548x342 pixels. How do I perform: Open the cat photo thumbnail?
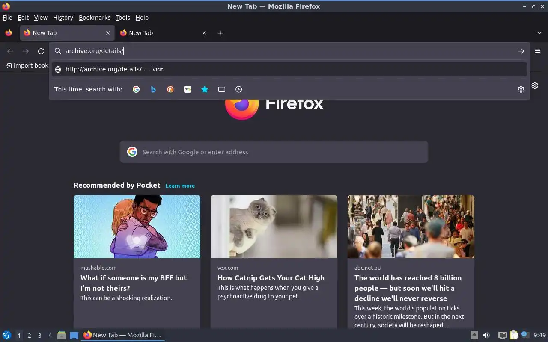[x=274, y=227]
